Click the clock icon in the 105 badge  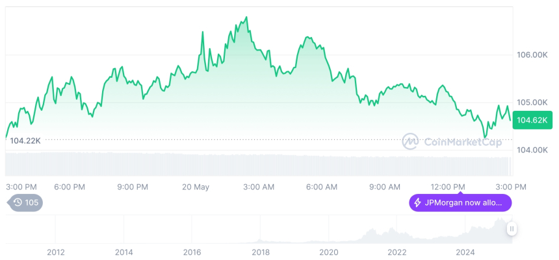pyautogui.click(x=18, y=203)
